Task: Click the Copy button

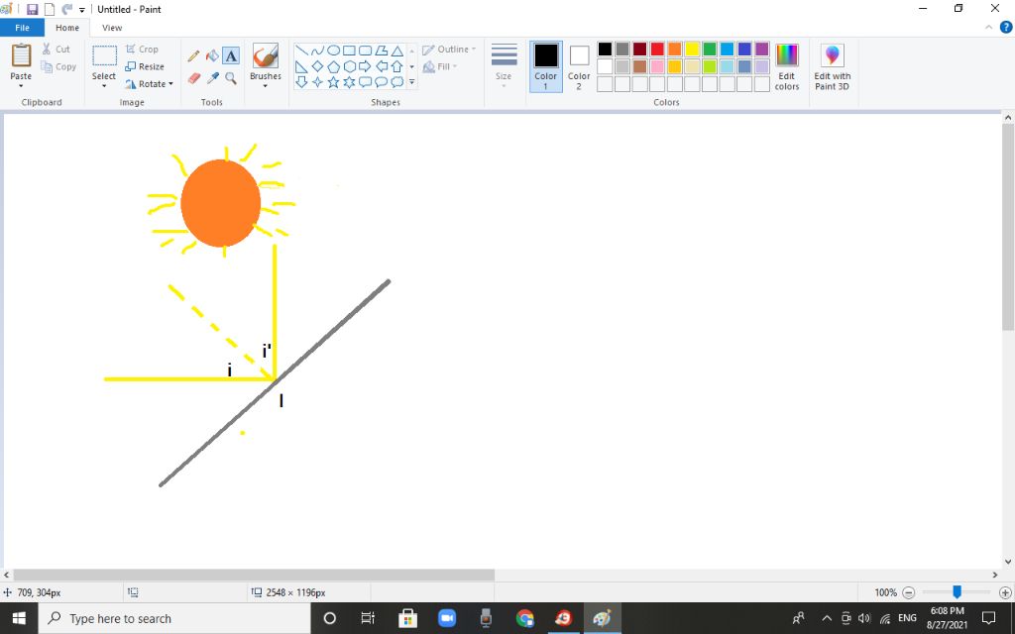Action: tap(58, 66)
